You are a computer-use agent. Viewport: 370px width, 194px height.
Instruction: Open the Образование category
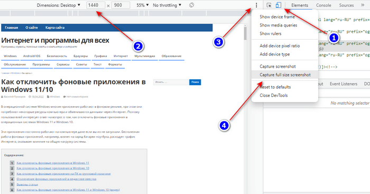point(172,56)
